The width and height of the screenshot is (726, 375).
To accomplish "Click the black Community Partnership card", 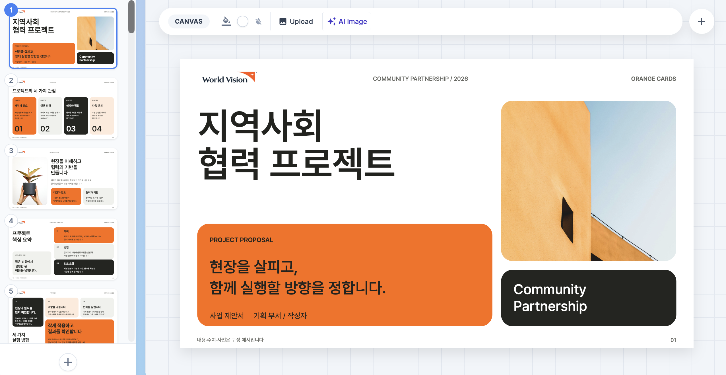I will [x=588, y=298].
